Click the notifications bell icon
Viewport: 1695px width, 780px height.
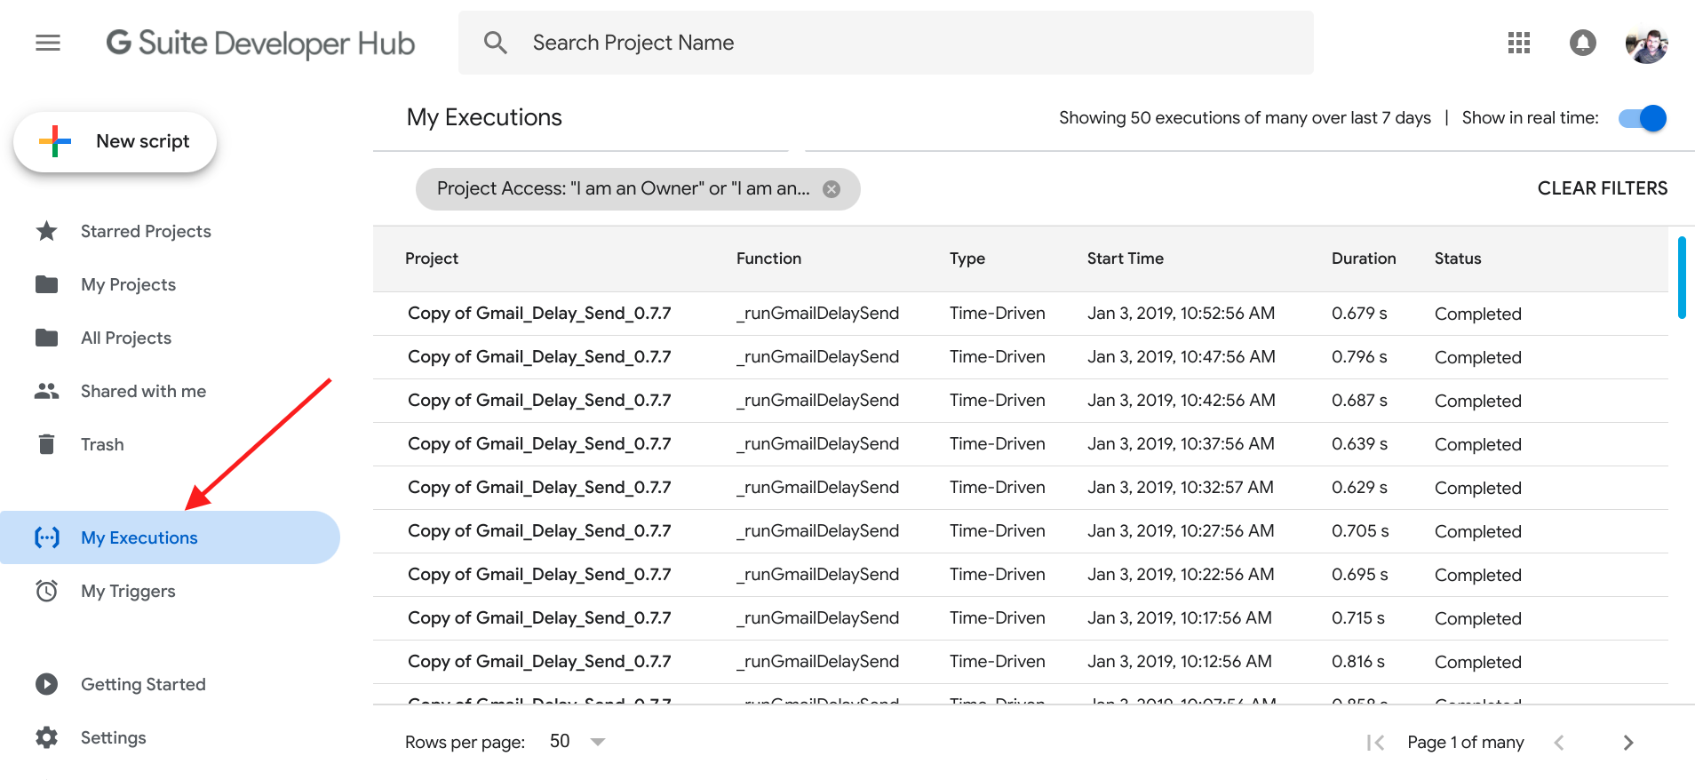1582,43
